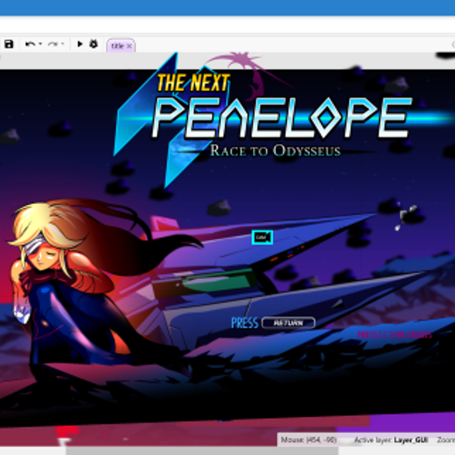
Task: Undo the last action
Action: tap(30, 44)
